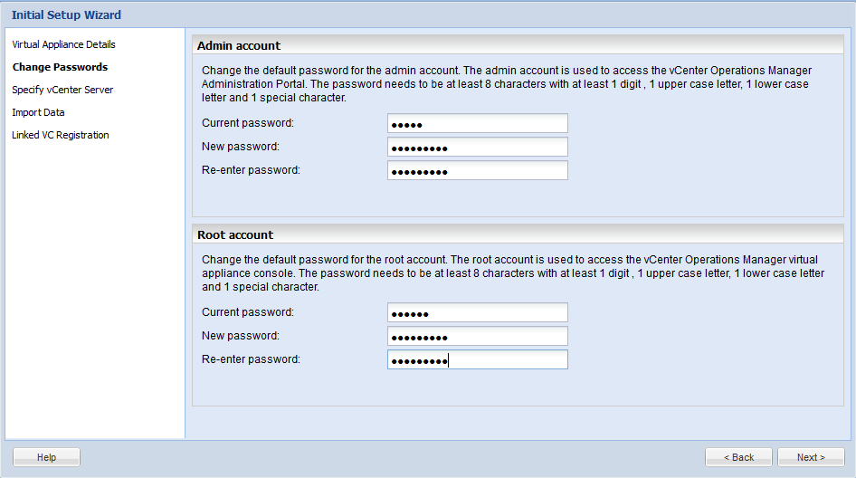
Task: Focus the Root account current password field
Action: click(x=477, y=313)
